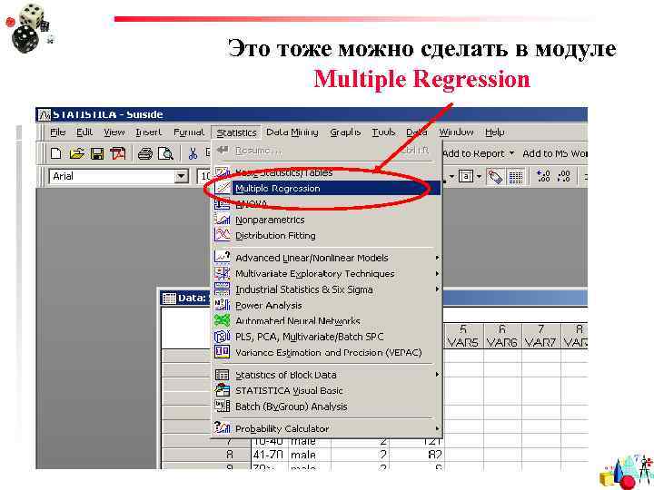Open the Graphs menu
This screenshot has height=490, width=654.
click(345, 132)
